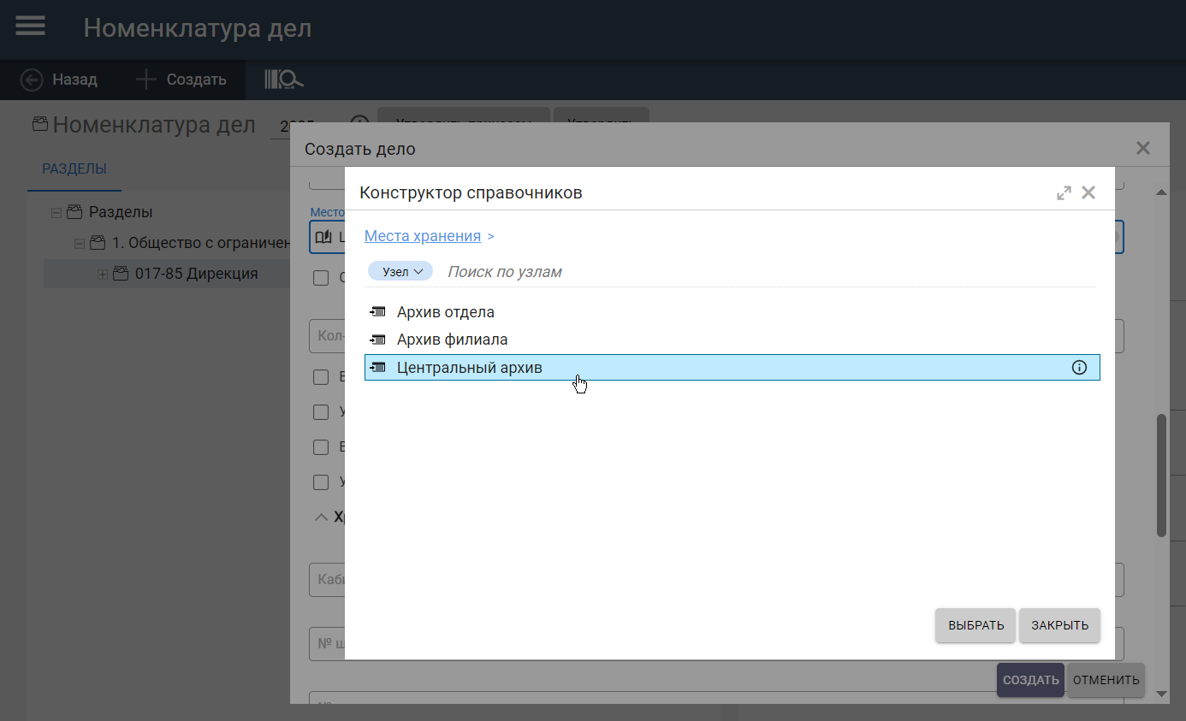Click the plus icon for Создать
The image size is (1186, 721).
[145, 80]
